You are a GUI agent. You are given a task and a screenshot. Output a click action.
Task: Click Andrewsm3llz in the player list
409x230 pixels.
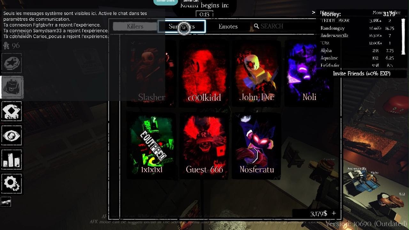(x=334, y=35)
